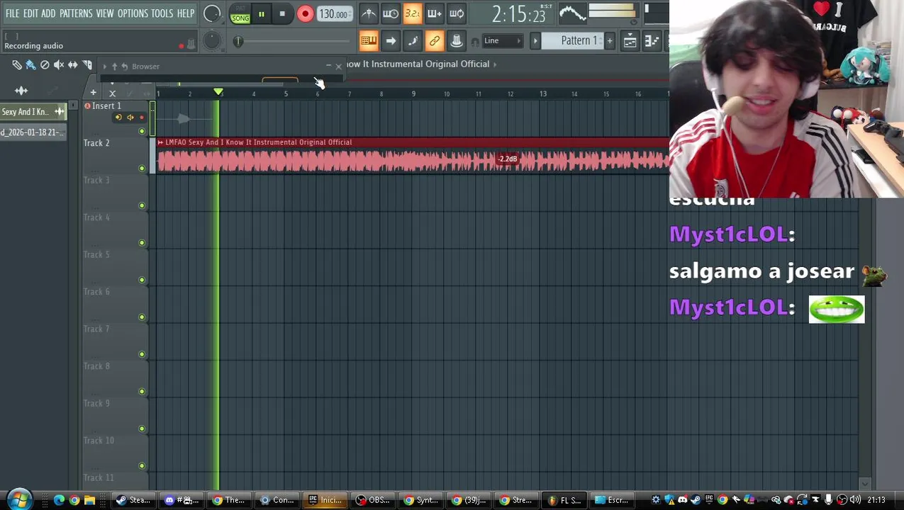Click the plus button left of timeline

[x=93, y=93]
